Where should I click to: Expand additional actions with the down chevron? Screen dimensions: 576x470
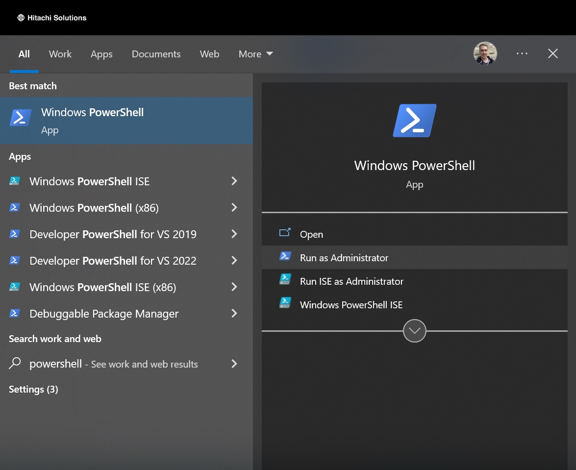[414, 331]
